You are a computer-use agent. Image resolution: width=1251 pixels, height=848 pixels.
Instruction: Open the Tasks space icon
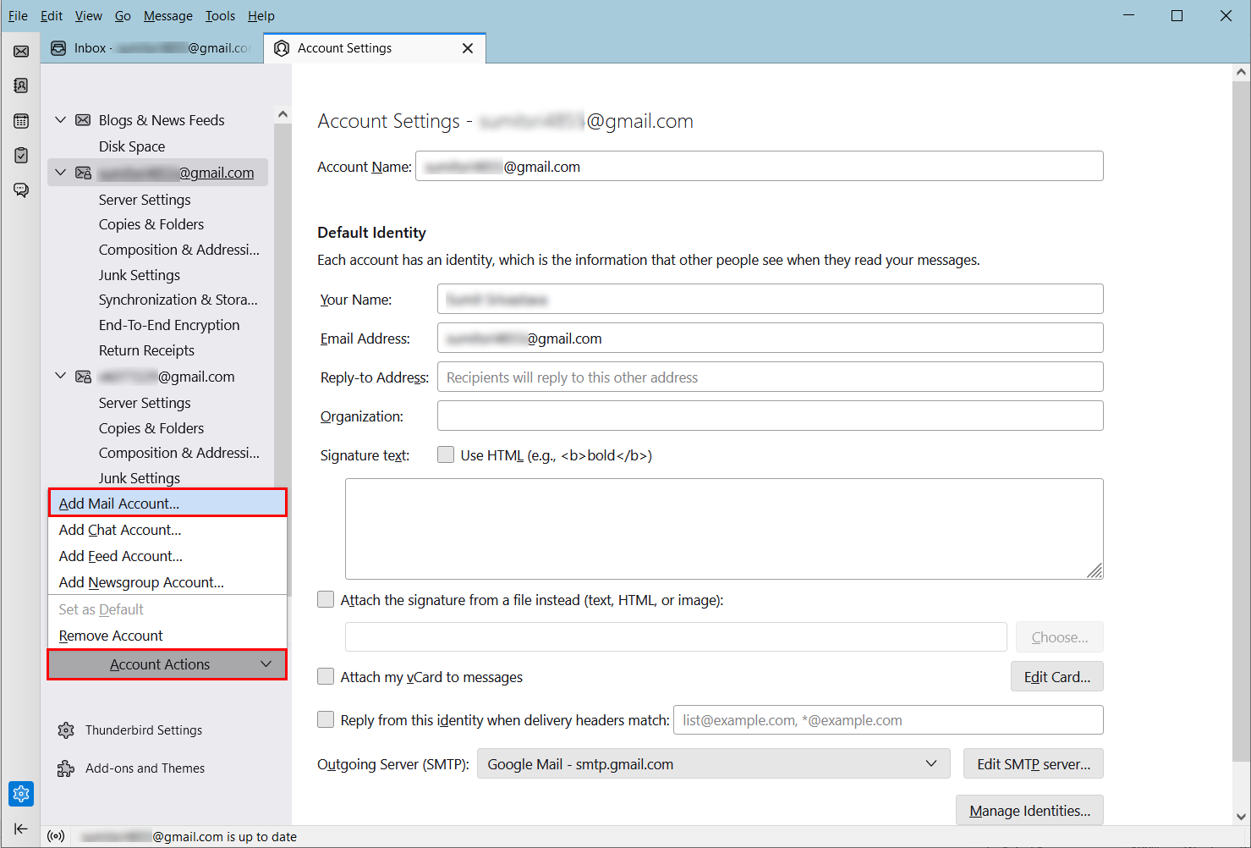21,155
